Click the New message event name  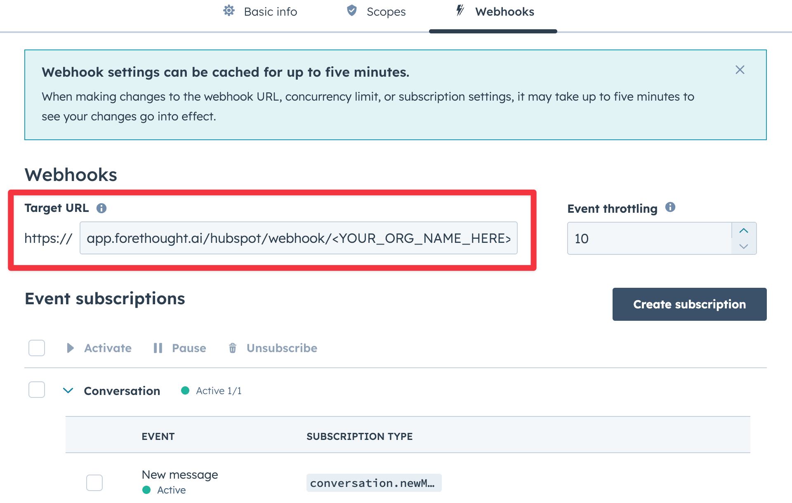coord(180,475)
